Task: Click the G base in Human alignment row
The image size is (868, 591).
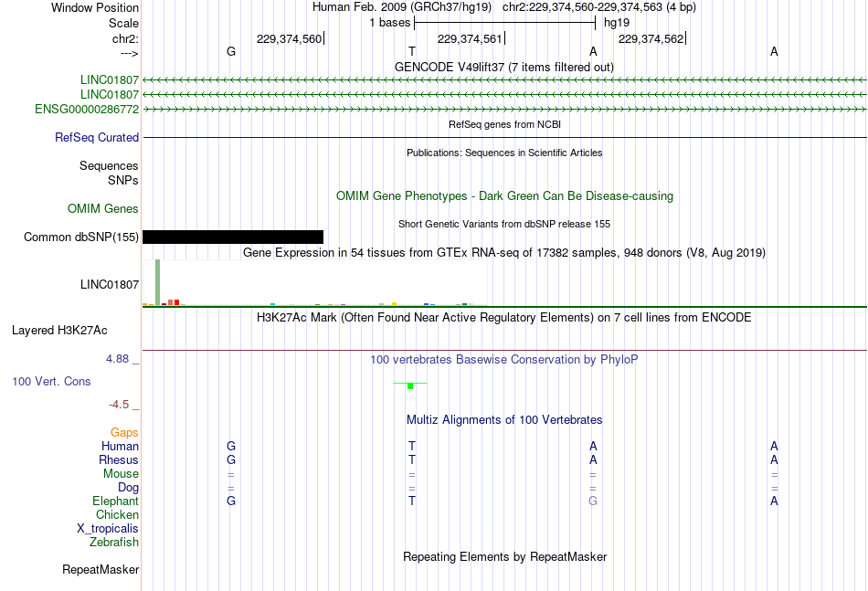Action: [x=231, y=446]
